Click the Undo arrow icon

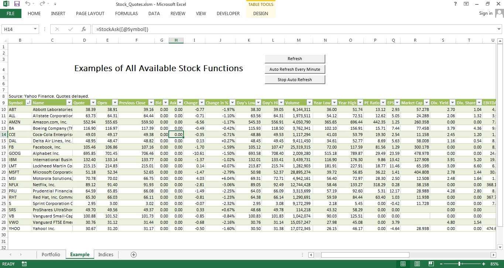pyautogui.click(x=28, y=4)
